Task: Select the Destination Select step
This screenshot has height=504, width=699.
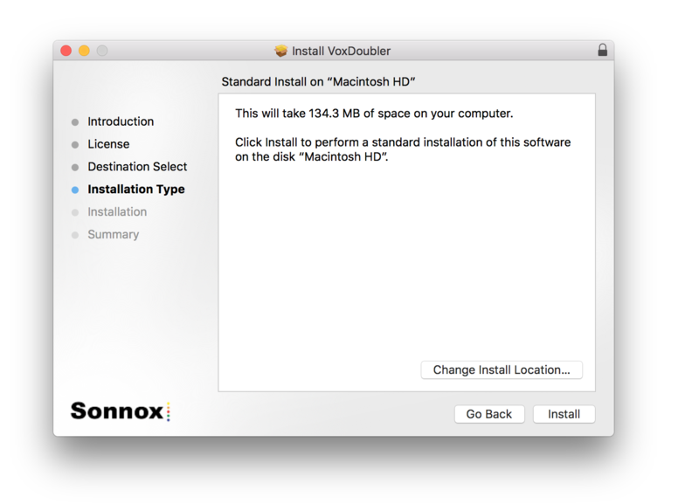Action: (x=137, y=167)
